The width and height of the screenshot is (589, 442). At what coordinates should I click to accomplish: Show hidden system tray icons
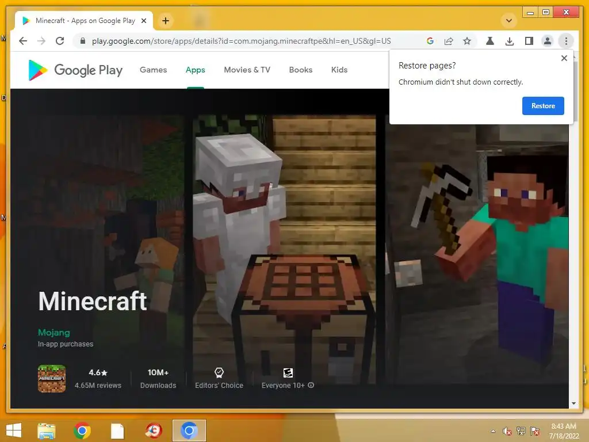coord(493,431)
